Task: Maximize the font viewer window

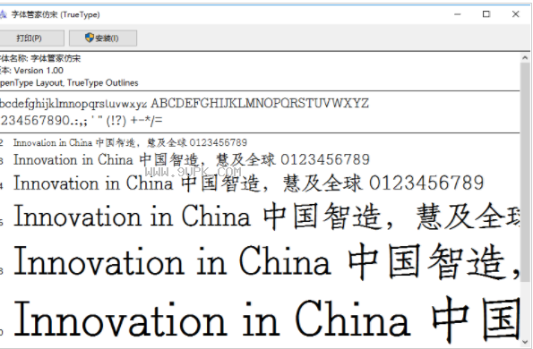Action: [486, 14]
